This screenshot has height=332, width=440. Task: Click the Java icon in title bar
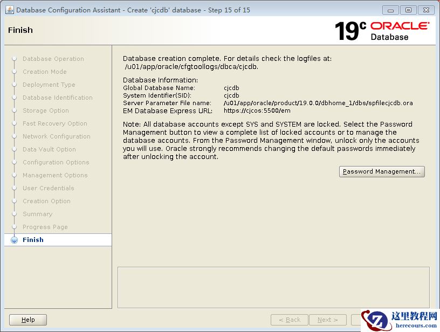(x=10, y=10)
